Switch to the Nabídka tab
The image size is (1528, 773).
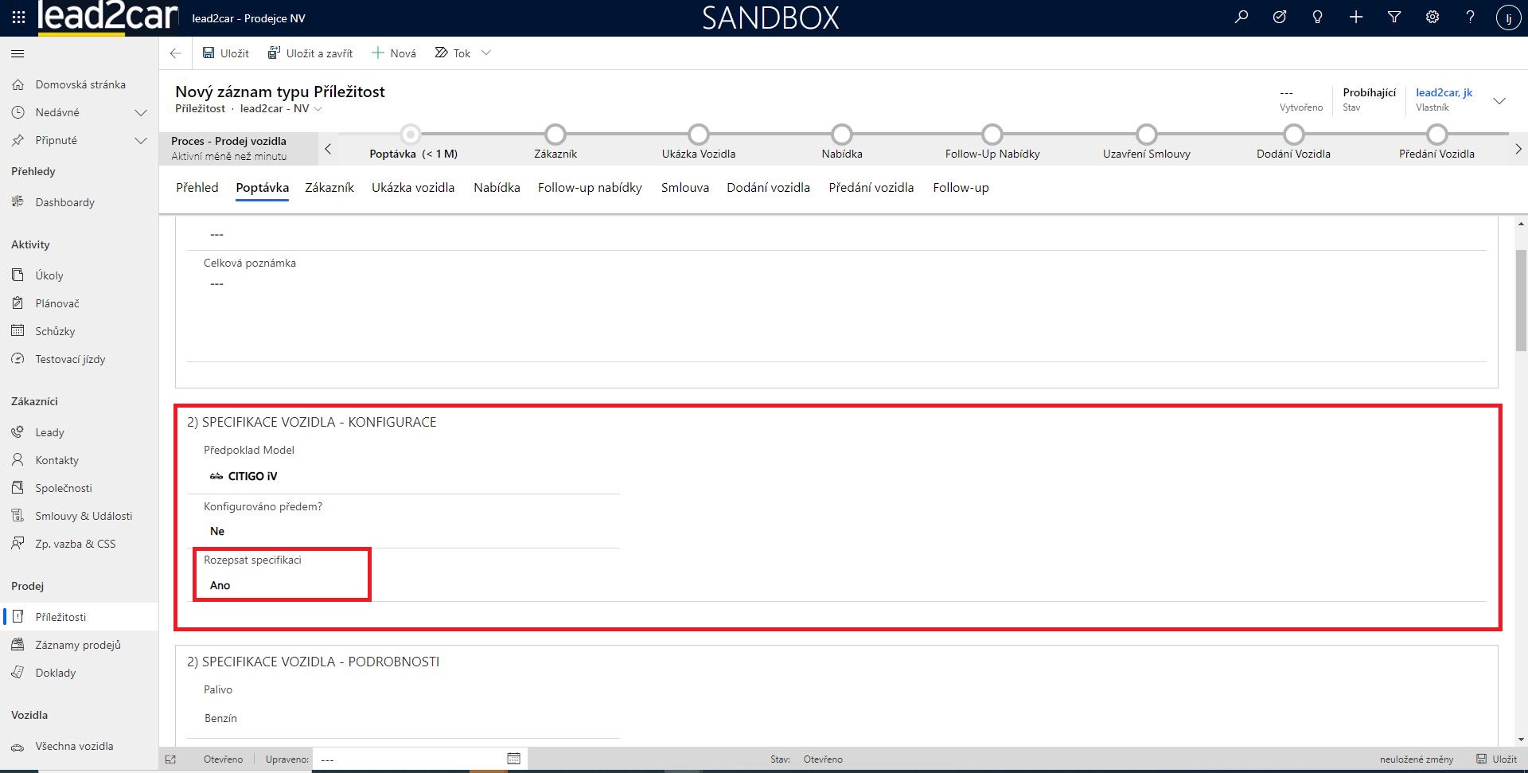coord(497,188)
